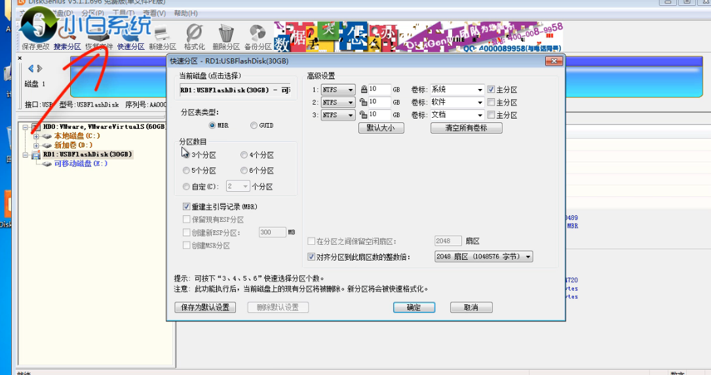Select the 快速分区 quick partition toolbar button

pyautogui.click(x=130, y=37)
